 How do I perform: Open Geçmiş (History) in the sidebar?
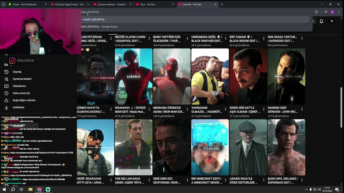[17, 72]
